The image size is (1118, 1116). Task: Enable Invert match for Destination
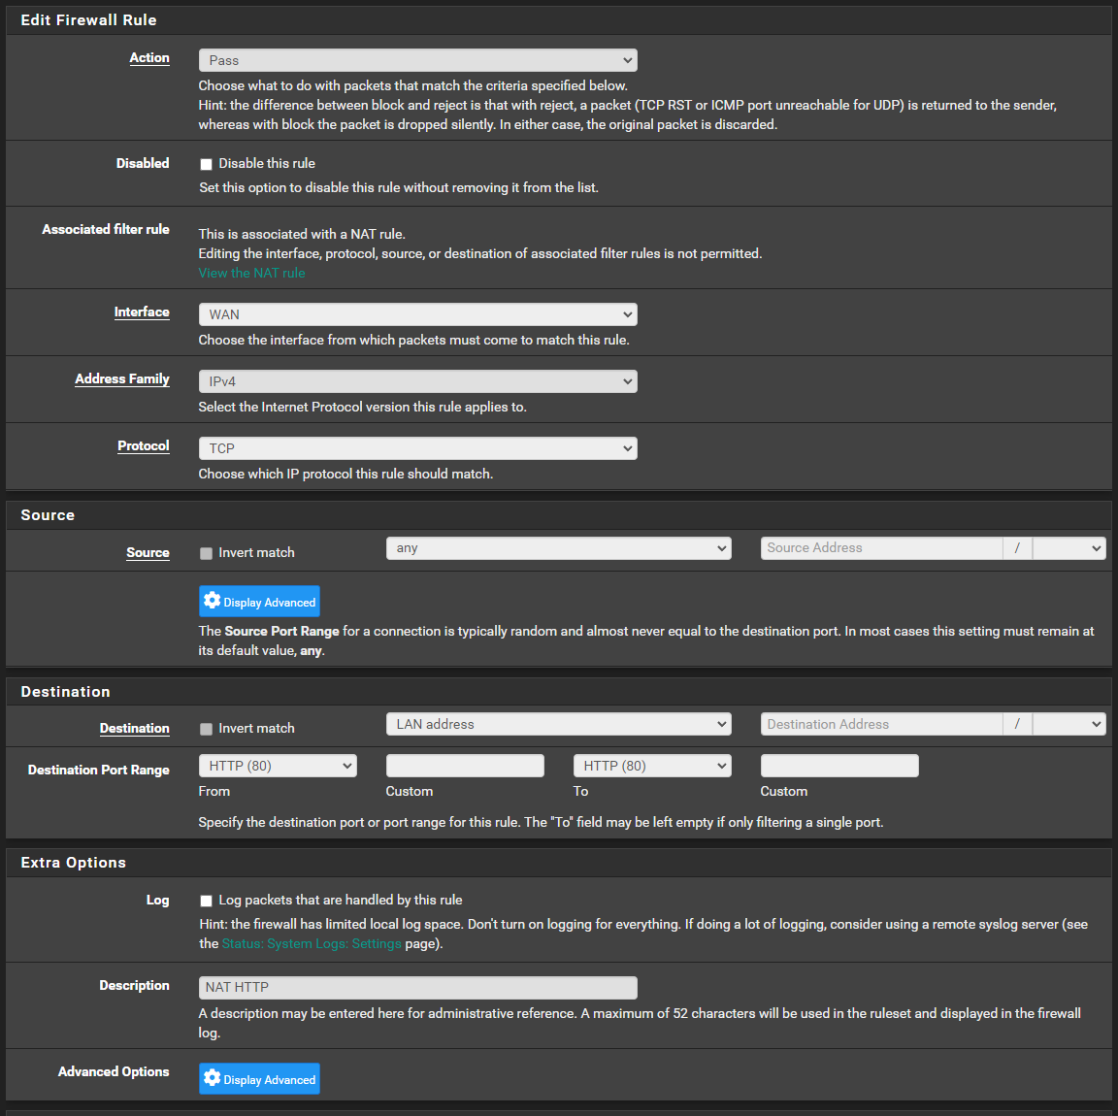pos(206,729)
